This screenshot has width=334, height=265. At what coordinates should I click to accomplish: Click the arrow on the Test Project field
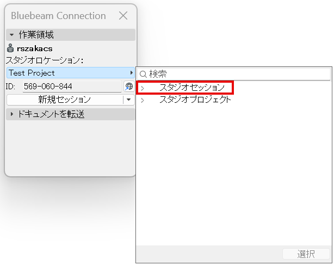[132, 73]
